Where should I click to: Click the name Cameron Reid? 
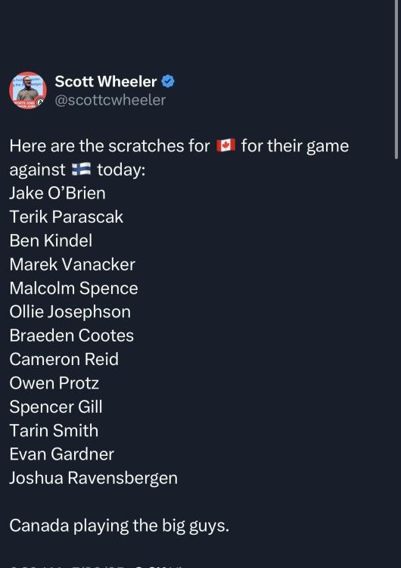click(64, 359)
